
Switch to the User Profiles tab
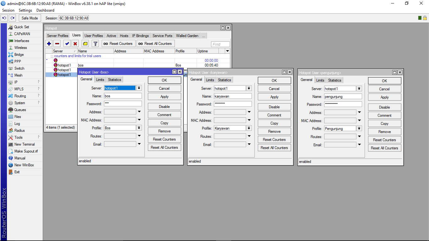point(94,36)
